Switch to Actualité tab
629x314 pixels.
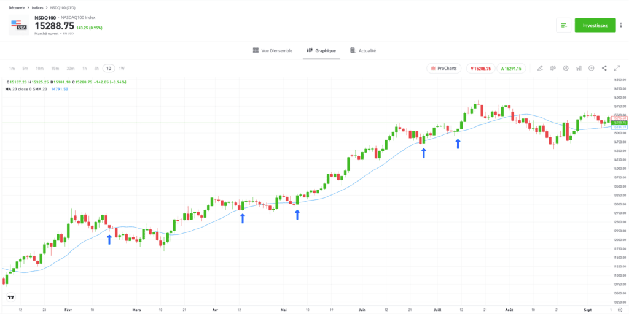click(363, 51)
